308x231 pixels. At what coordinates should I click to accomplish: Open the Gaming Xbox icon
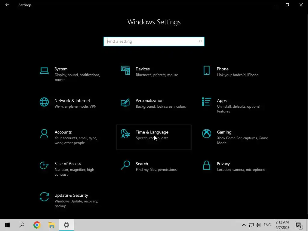pos(206,134)
